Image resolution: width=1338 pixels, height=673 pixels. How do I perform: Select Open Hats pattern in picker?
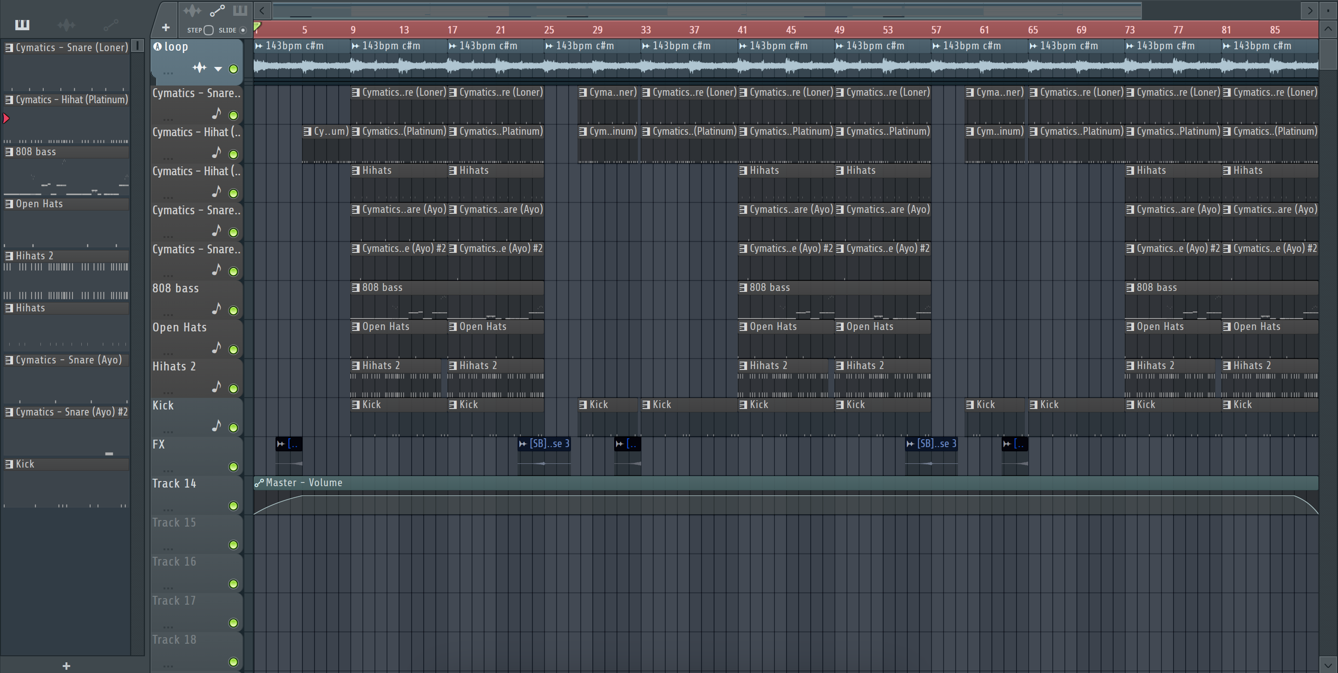66,204
